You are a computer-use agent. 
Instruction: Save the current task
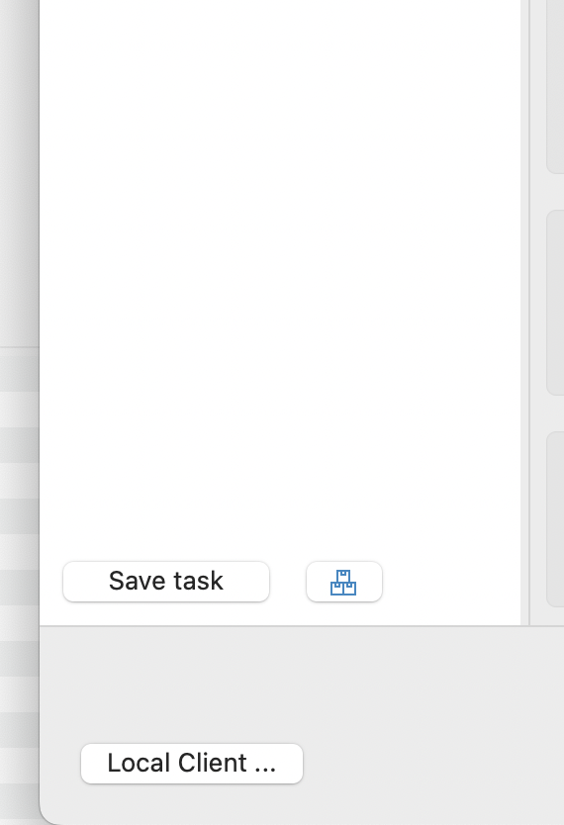click(166, 582)
